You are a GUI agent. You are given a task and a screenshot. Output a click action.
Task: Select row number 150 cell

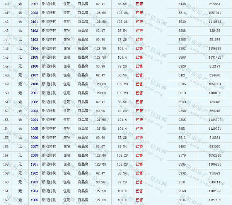pos(5,93)
